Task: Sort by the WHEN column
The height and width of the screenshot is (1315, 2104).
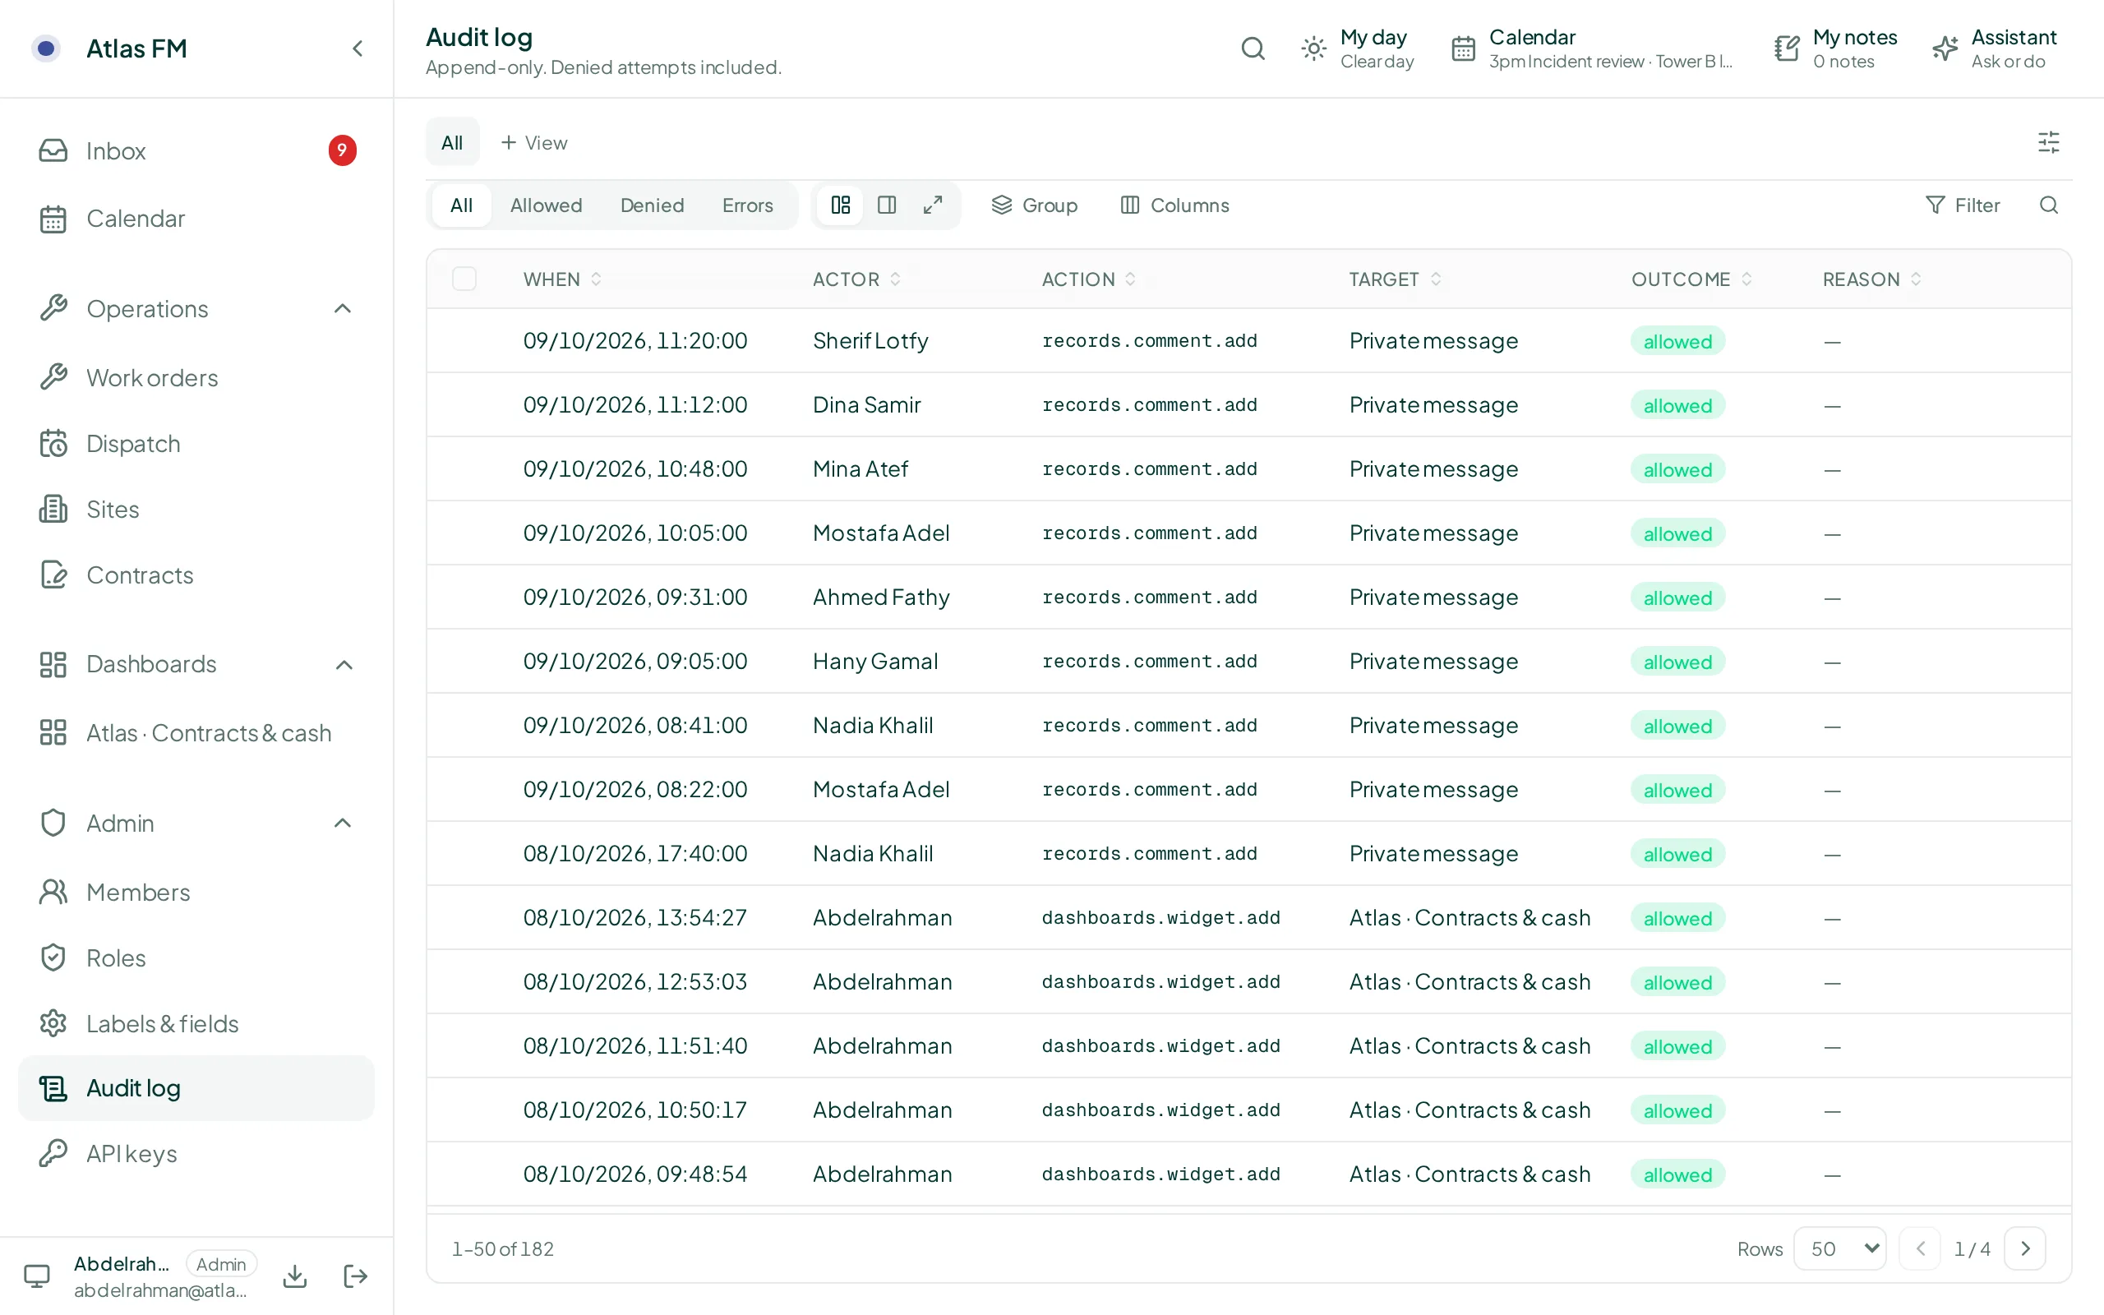Action: [562, 279]
